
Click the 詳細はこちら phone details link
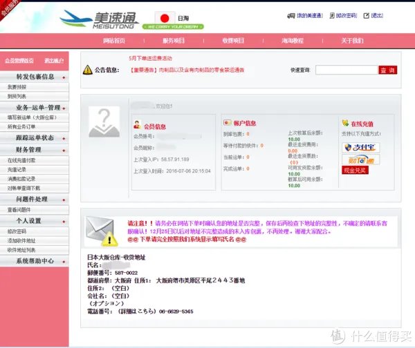tap(137, 311)
